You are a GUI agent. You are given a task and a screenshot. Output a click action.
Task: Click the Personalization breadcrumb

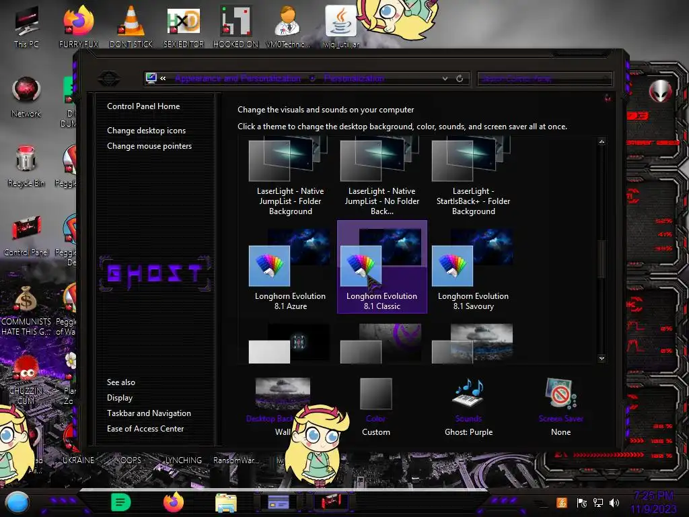(354, 78)
